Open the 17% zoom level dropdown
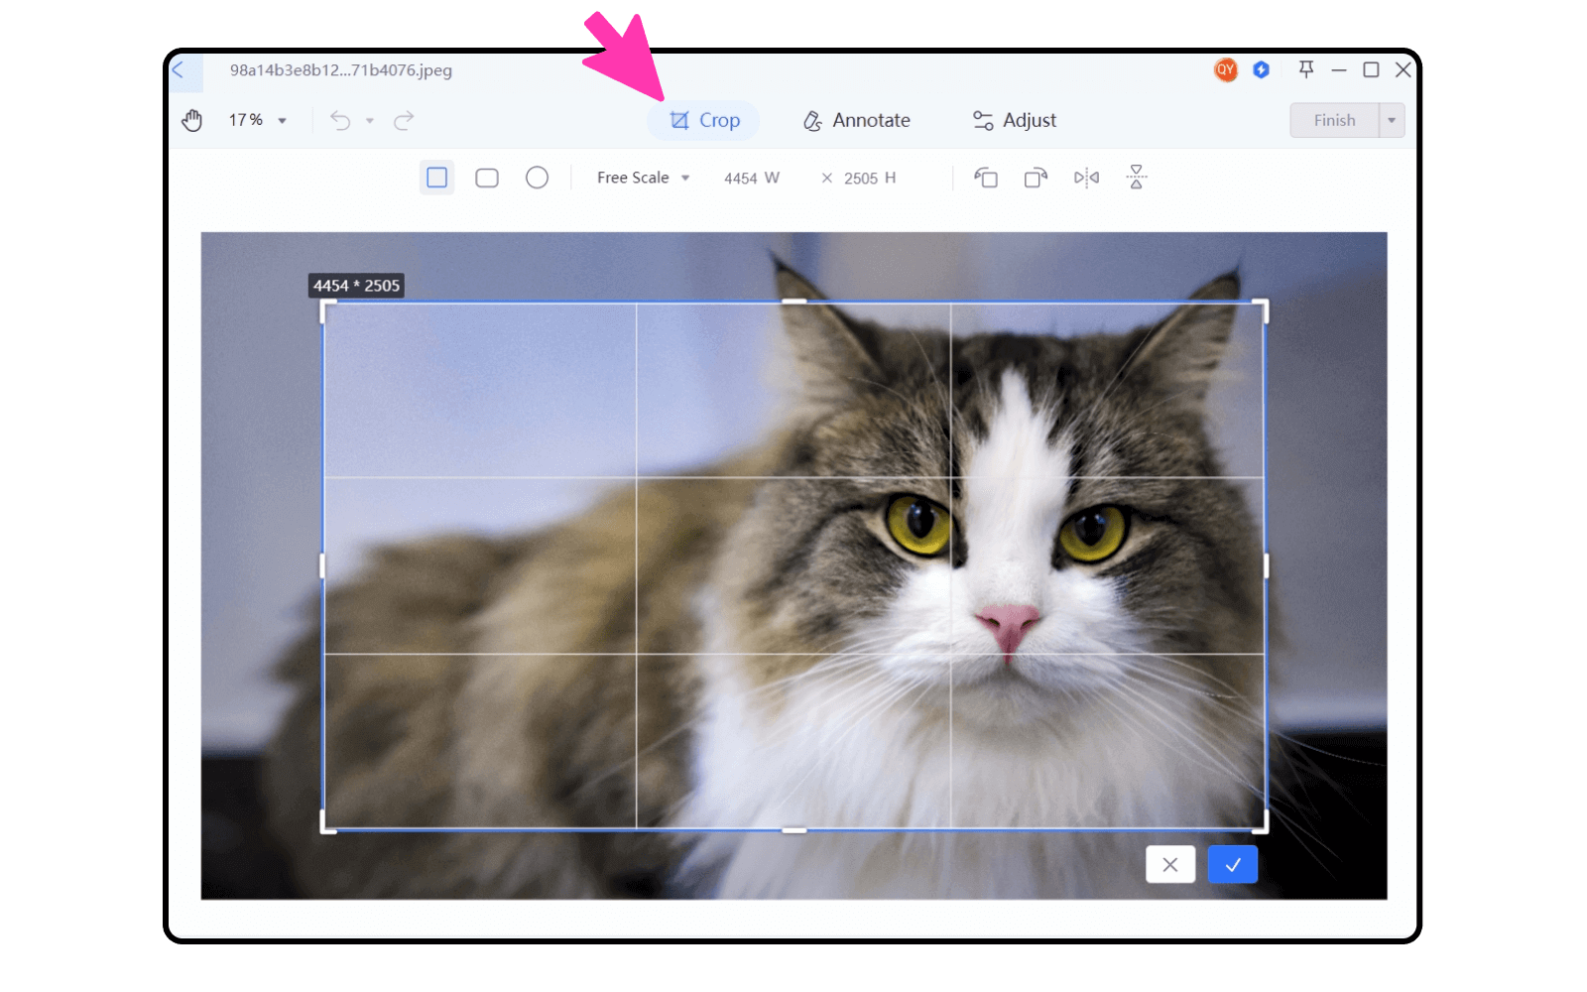1587x992 pixels. (257, 120)
